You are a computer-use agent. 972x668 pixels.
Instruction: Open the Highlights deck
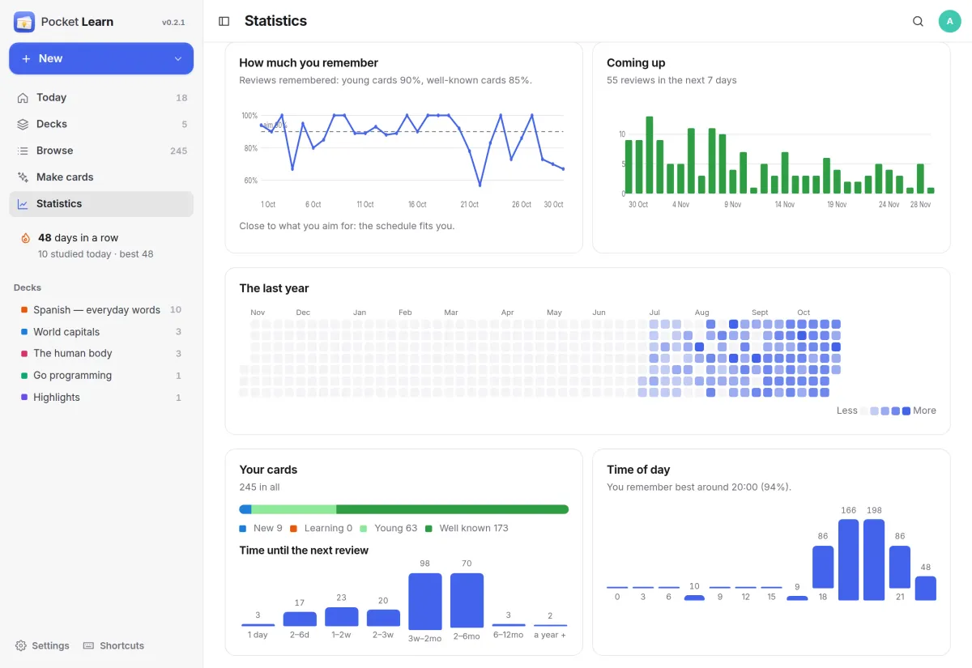tap(101, 397)
